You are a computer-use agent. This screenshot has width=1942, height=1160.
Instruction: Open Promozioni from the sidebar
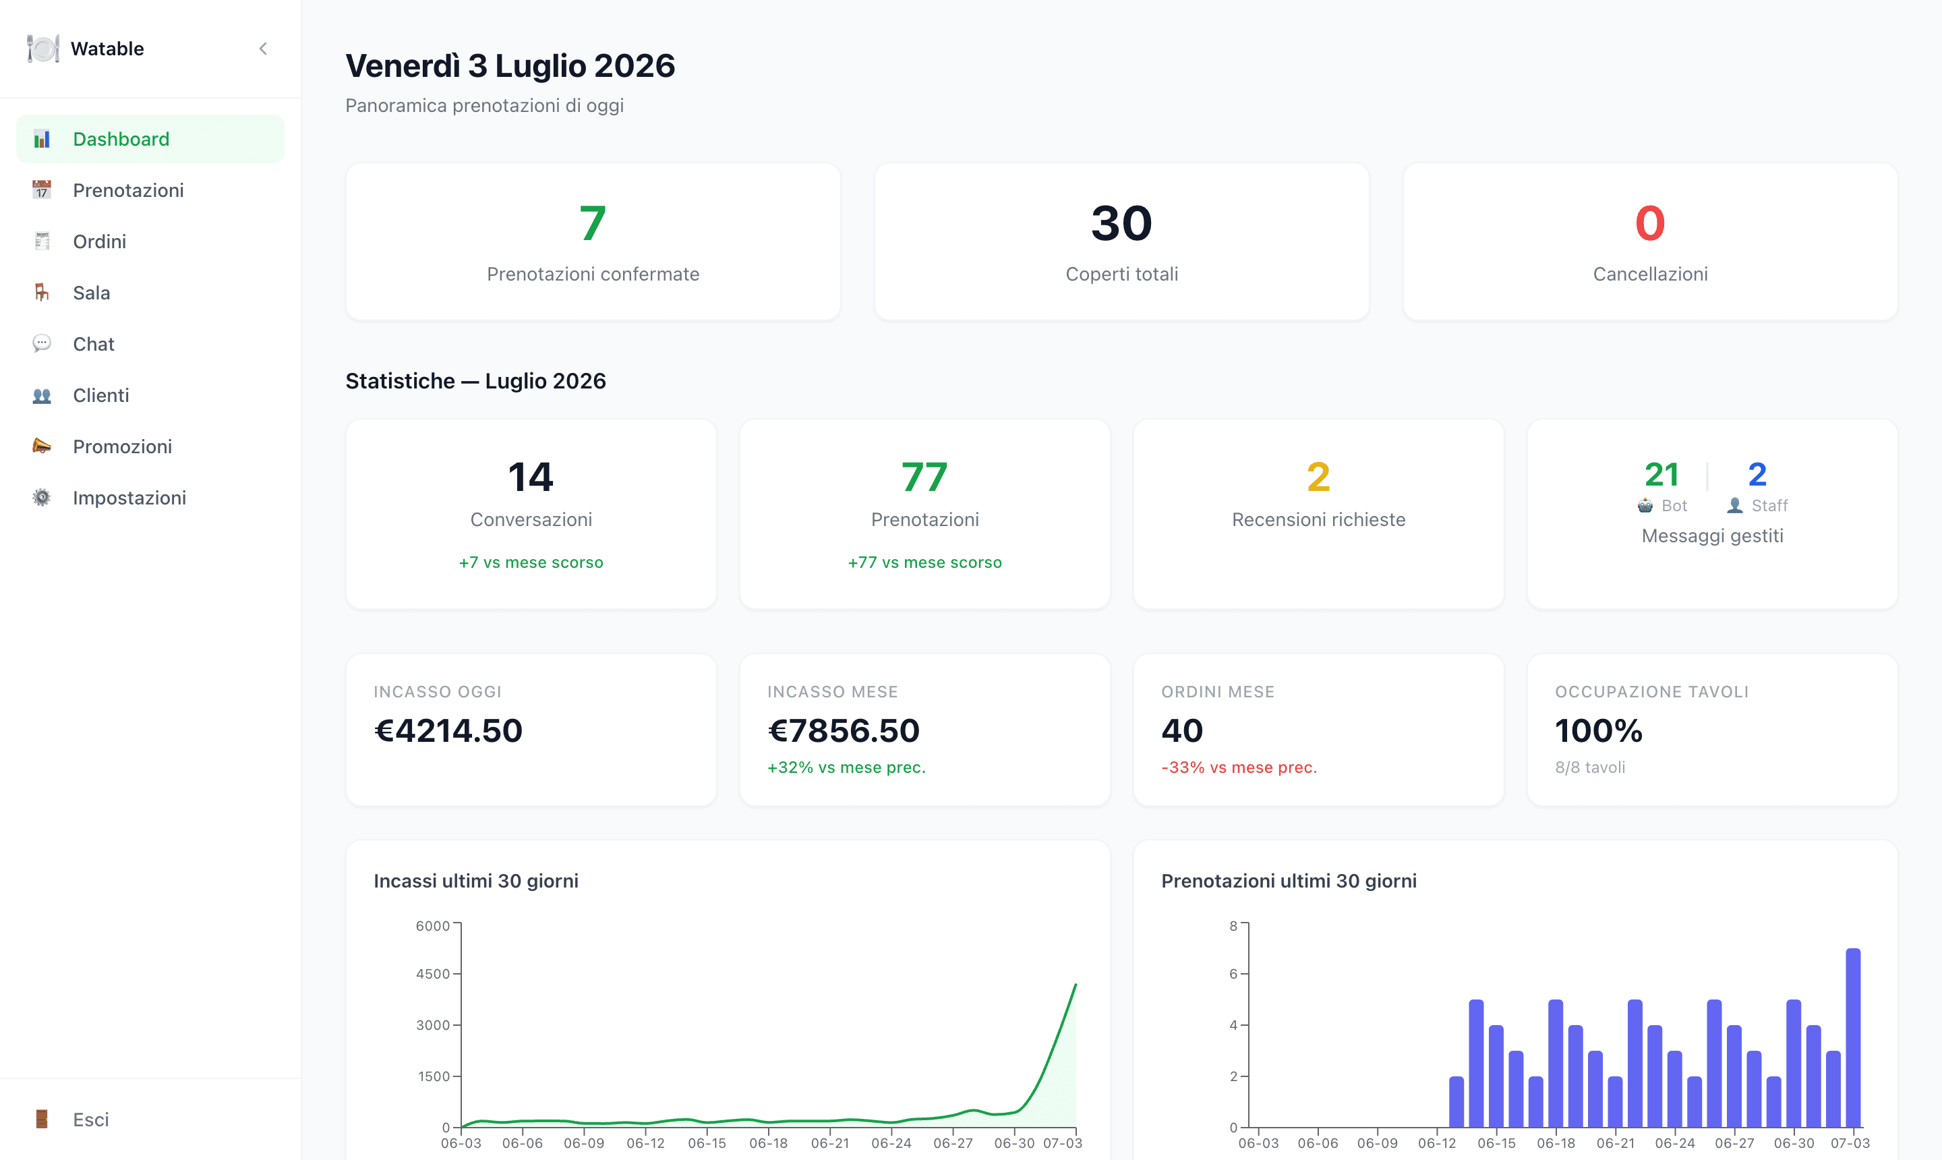tap(150, 446)
